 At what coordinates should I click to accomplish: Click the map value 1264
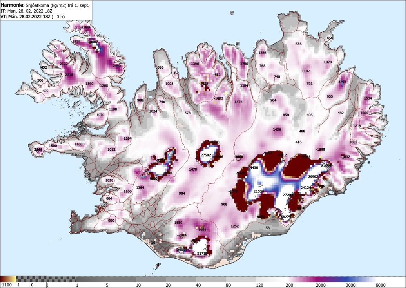click(127, 139)
